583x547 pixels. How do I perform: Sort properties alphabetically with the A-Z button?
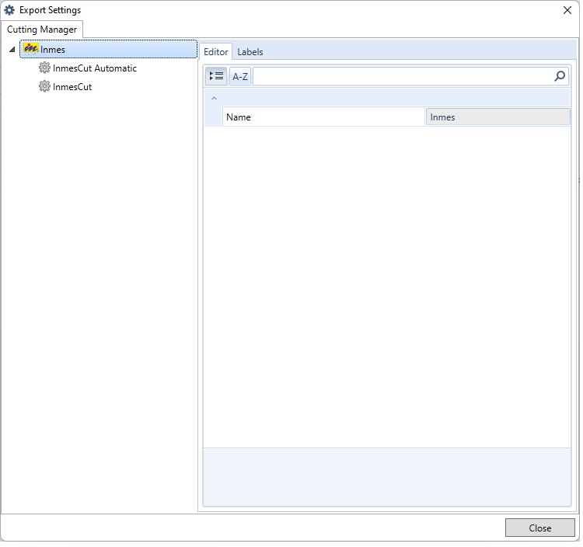(241, 77)
